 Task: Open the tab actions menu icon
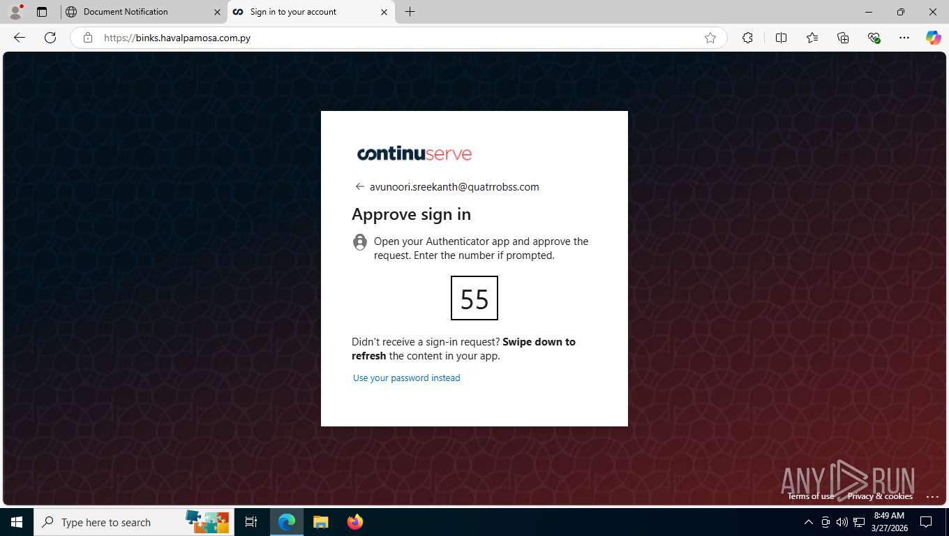click(42, 12)
